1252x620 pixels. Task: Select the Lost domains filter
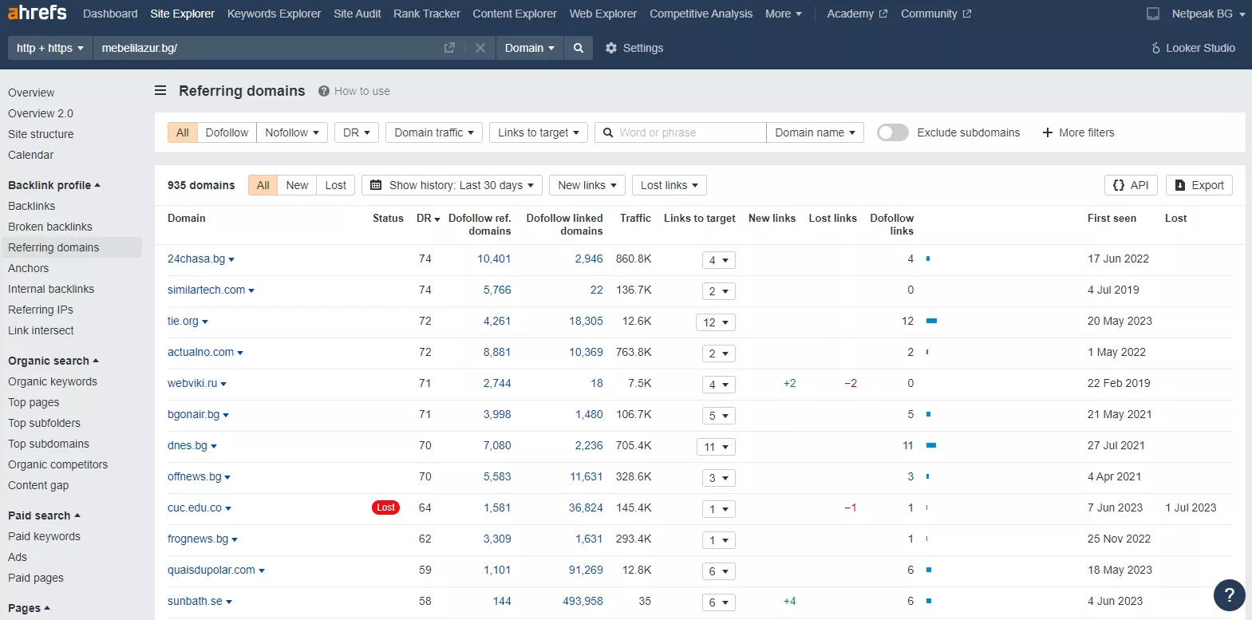pos(336,185)
